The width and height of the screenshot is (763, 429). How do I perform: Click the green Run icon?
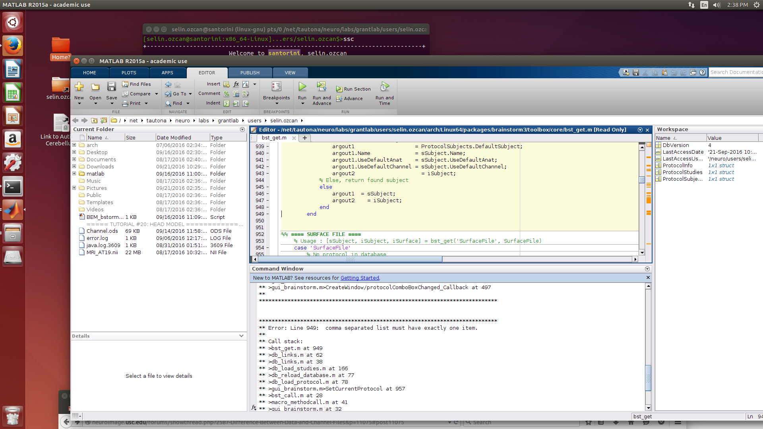[x=302, y=87]
